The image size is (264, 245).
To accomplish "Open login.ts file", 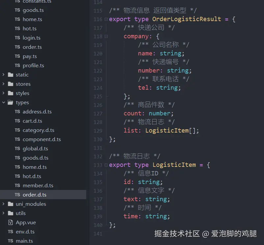I will [32, 38].
